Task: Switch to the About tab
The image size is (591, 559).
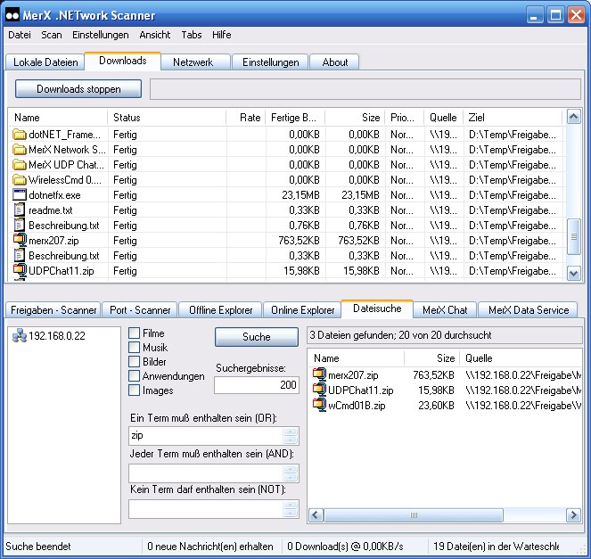Action: tap(334, 62)
